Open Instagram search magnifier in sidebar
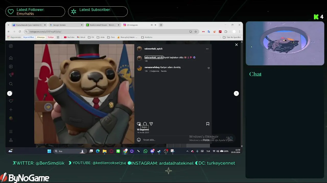Image resolution: width=327 pixels, height=183 pixels. pos(11,84)
